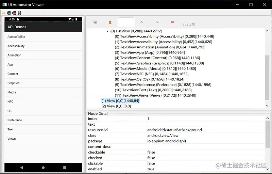Click the Android recents square button
Screen dimensions: 272x174
65,168
